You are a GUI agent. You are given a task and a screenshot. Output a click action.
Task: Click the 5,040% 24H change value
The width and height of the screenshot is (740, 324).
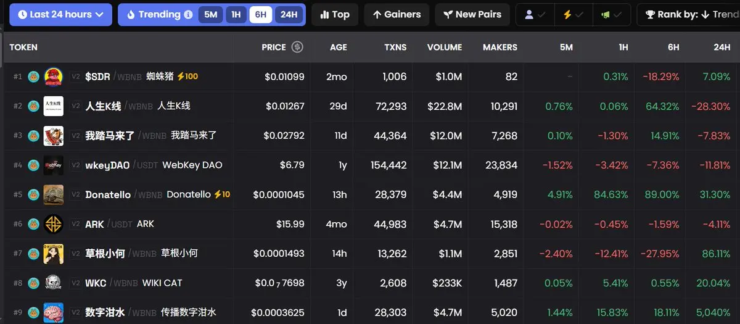(x=712, y=312)
